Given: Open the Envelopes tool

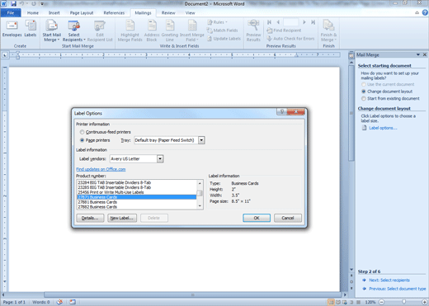Looking at the screenshot, I should (12, 29).
